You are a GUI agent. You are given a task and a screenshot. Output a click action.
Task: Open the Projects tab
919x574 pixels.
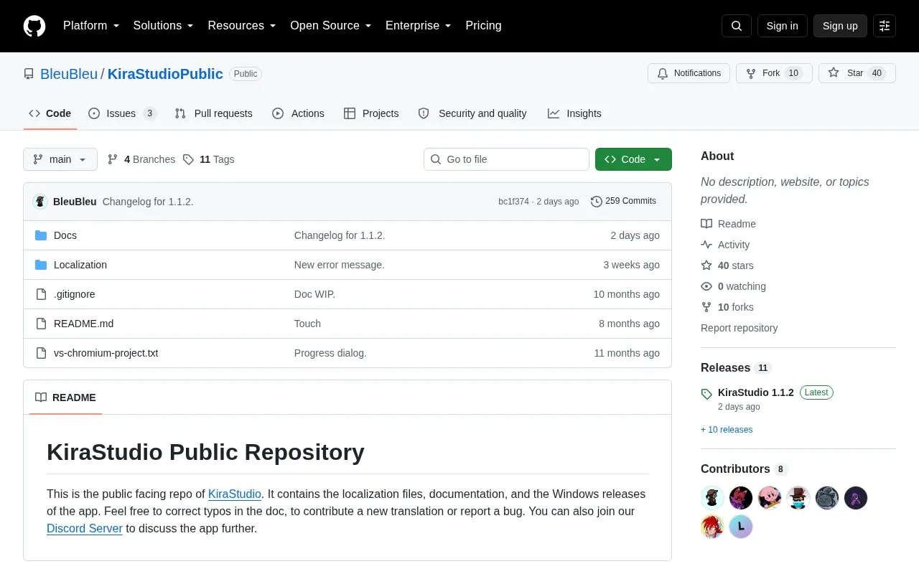[371, 113]
